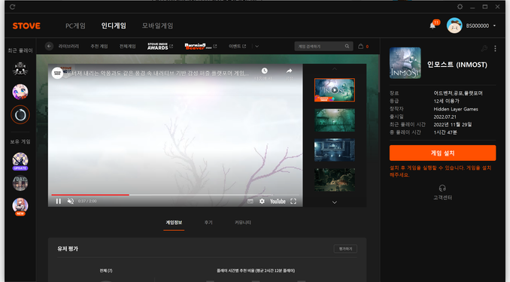Open the 이벤트 link

(237, 46)
